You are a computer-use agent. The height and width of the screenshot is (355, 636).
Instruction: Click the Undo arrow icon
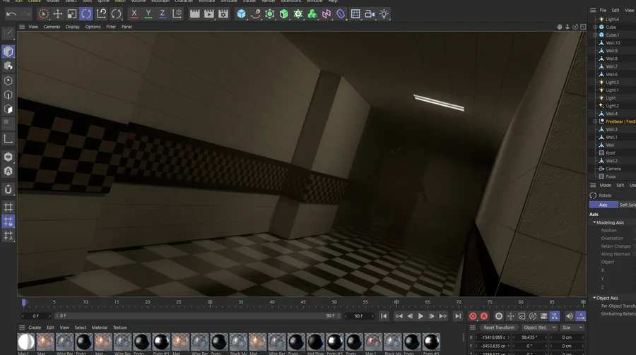[x=11, y=14]
